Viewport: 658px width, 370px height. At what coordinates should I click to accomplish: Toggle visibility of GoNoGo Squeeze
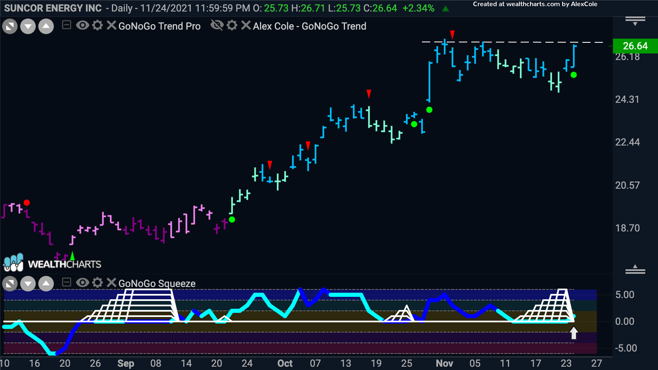pyautogui.click(x=83, y=282)
